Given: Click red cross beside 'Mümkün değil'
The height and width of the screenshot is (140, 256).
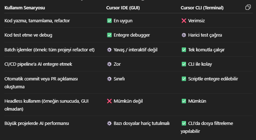Looking at the screenshot, I should tap(109, 101).
